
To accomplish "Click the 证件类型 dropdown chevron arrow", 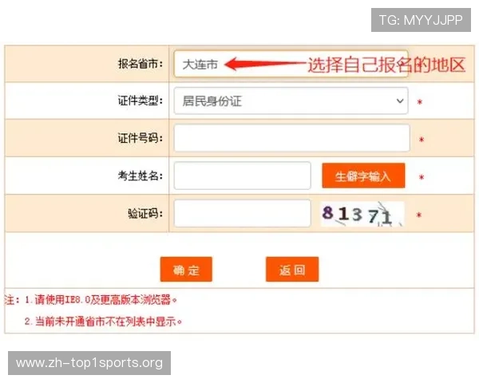I will [x=400, y=101].
